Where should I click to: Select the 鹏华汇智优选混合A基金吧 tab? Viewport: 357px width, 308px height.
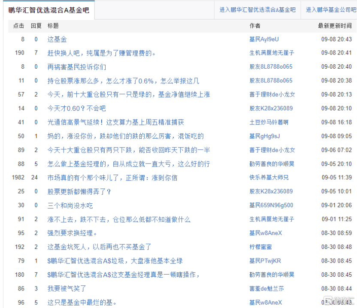(49, 10)
